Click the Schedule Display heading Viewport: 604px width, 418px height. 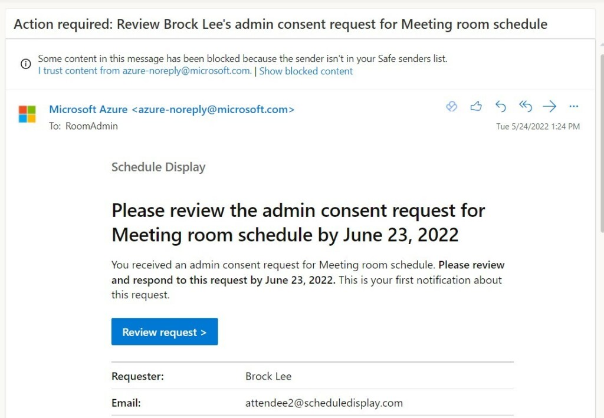(x=158, y=167)
